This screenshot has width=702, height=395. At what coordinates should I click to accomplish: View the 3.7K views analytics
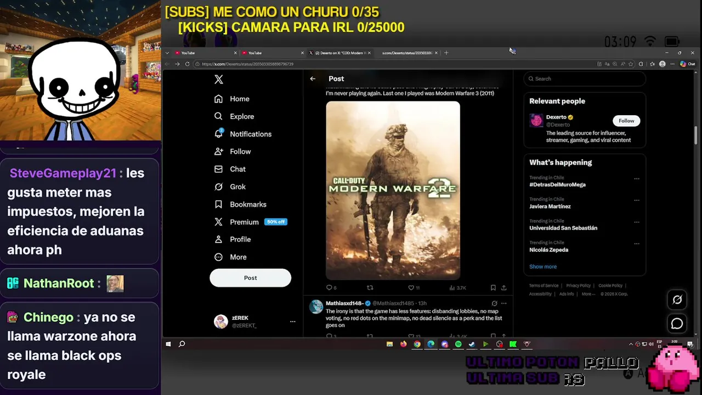457,287
